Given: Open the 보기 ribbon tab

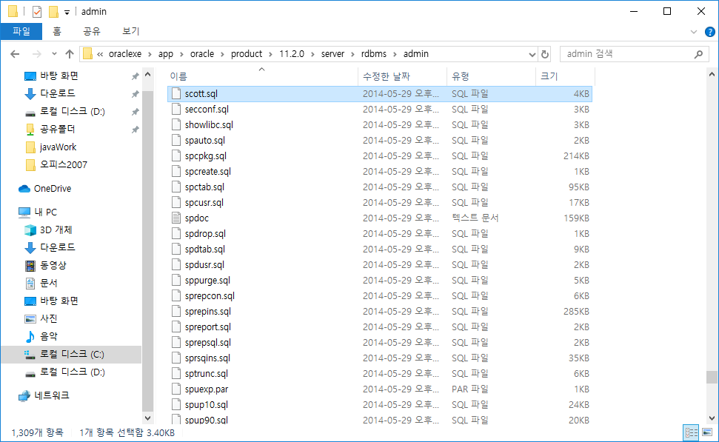Looking at the screenshot, I should coord(130,31).
